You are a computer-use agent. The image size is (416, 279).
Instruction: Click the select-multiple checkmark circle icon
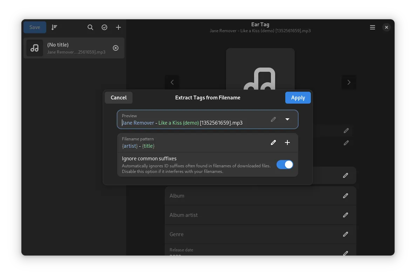pos(104,27)
